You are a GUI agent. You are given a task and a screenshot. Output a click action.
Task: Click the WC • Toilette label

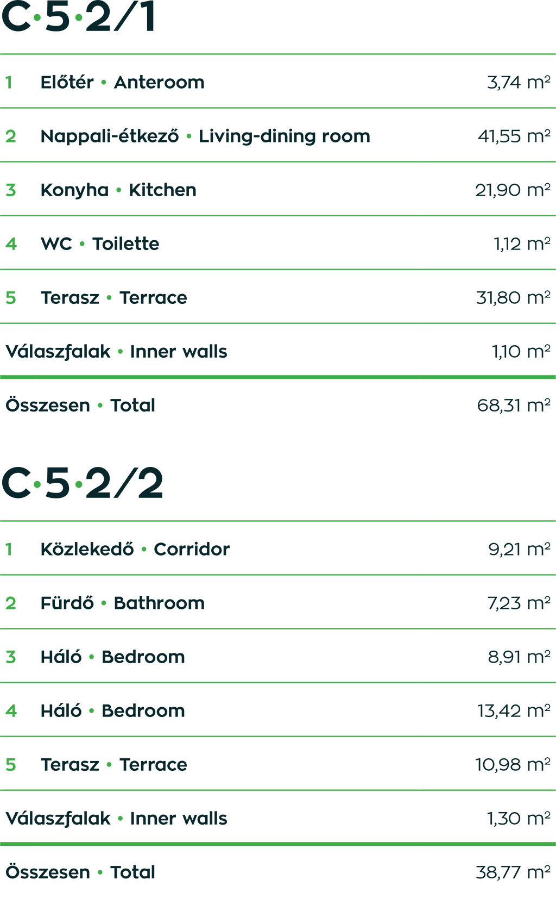click(100, 244)
